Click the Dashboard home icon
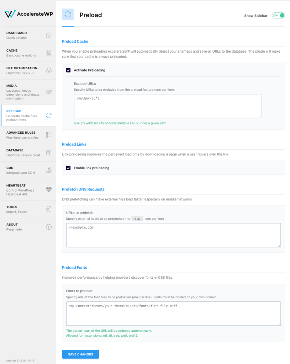This screenshot has width=290, height=364. point(49,35)
